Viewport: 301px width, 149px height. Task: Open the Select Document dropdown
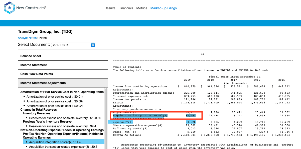(x=73, y=45)
